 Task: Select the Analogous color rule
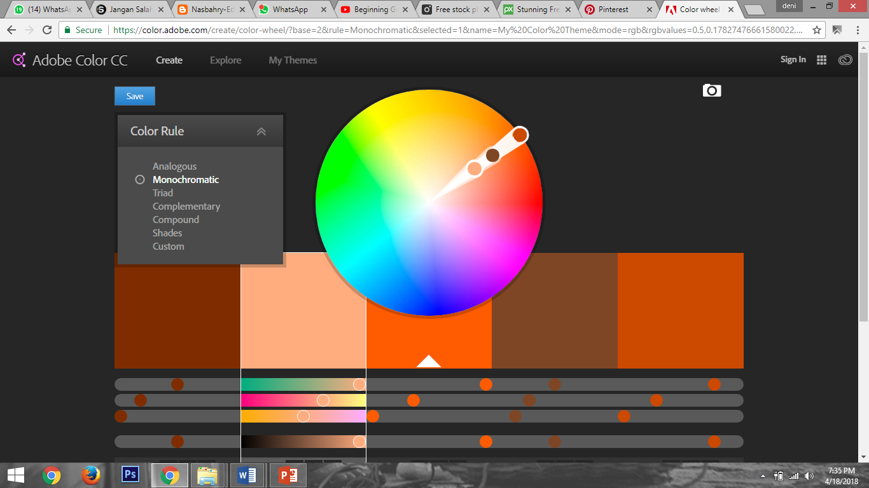click(x=174, y=166)
